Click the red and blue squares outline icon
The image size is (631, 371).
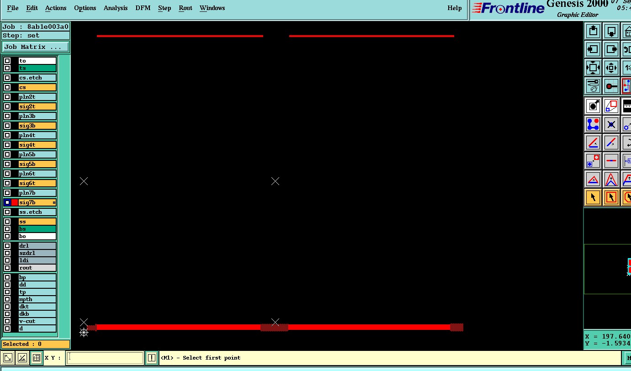(x=611, y=106)
